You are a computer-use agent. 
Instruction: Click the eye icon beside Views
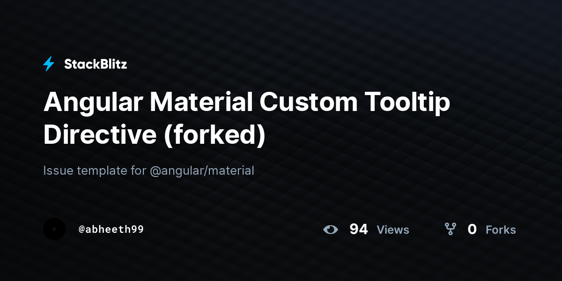(331, 229)
